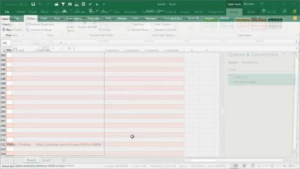The width and height of the screenshot is (300, 169).
Task: Open the Formula X-Ray tab
Action: (172, 18)
